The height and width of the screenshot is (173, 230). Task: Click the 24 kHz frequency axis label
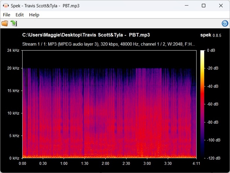point(13,50)
